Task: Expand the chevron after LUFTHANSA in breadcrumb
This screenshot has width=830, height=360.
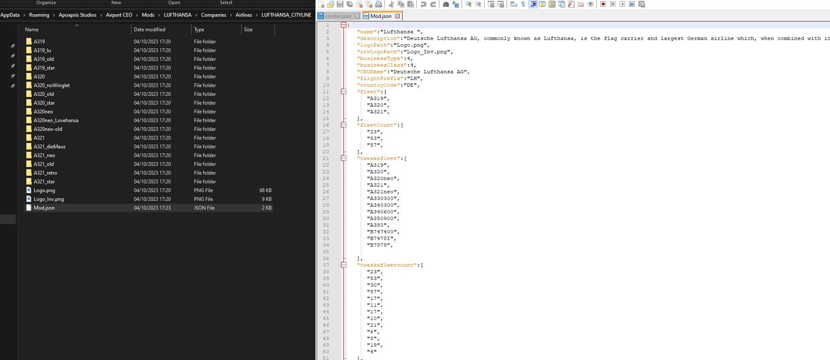Action: [197, 15]
